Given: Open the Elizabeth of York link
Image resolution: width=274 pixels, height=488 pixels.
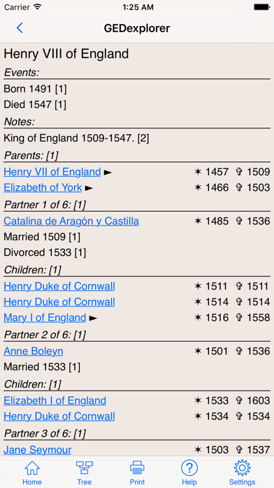Looking at the screenshot, I should tap(43, 188).
